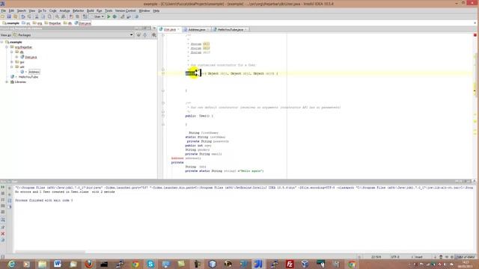479x269 pixels.
Task: Click the Redo arrow icon in toolbar
Action: (x=29, y=16)
